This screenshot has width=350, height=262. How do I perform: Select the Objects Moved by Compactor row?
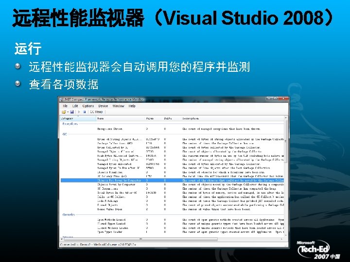point(172,184)
